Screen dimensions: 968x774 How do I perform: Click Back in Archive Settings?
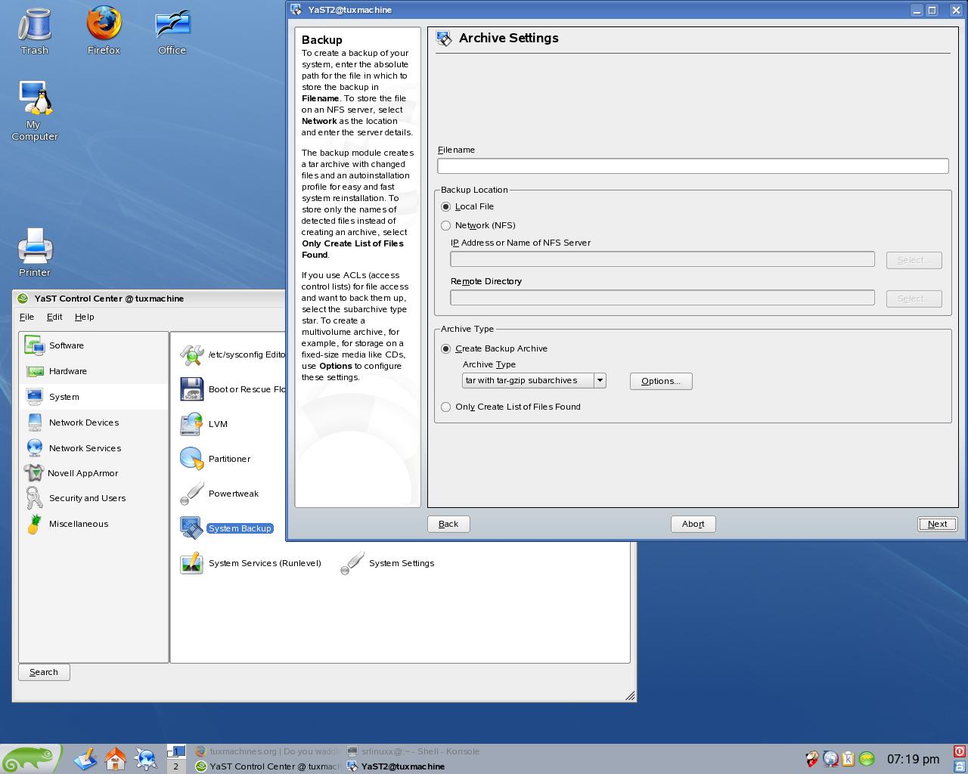(x=448, y=524)
